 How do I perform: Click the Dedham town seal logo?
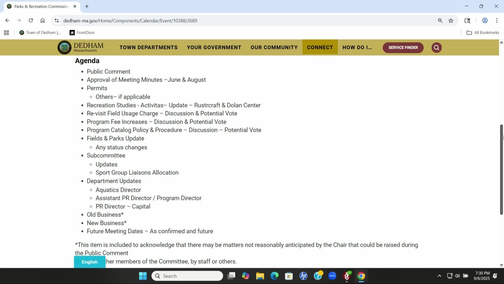[x=64, y=48]
